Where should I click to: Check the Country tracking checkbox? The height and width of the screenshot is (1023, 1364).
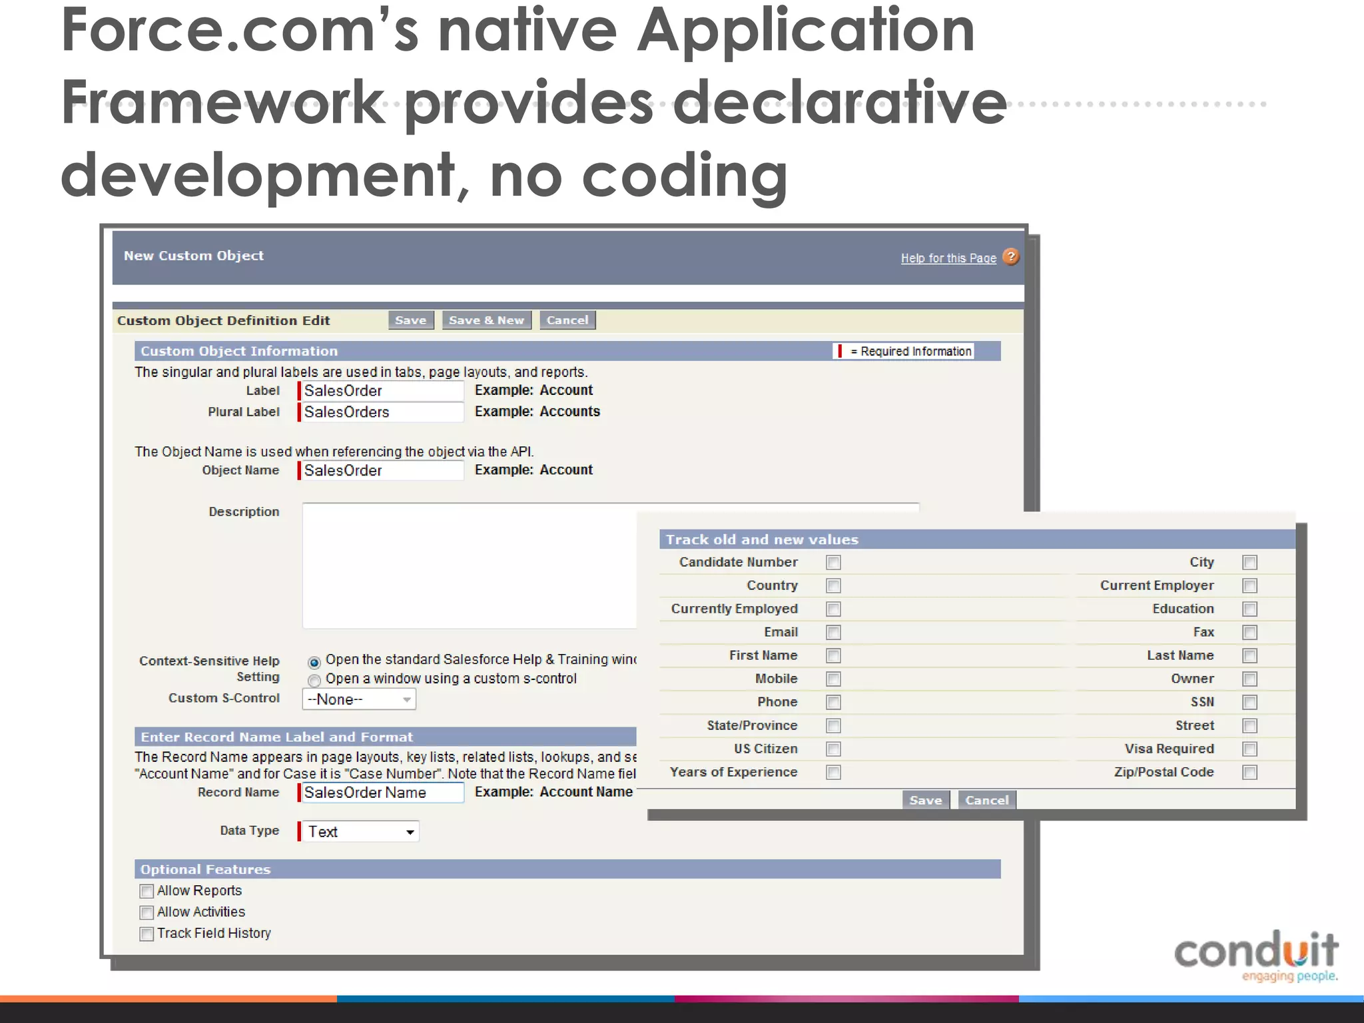[833, 586]
